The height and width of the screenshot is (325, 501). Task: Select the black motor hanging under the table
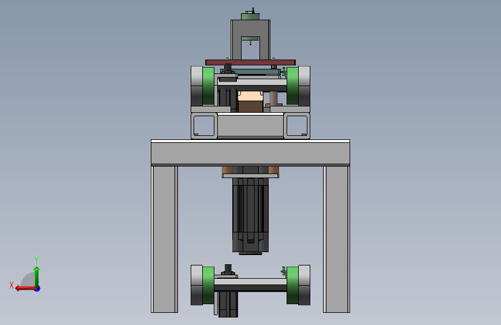[251, 216]
